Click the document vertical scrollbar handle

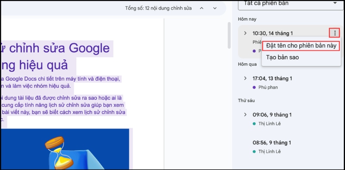229,35
